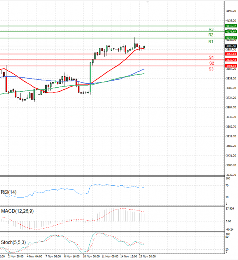Click the RSI 30 level label

227,197
